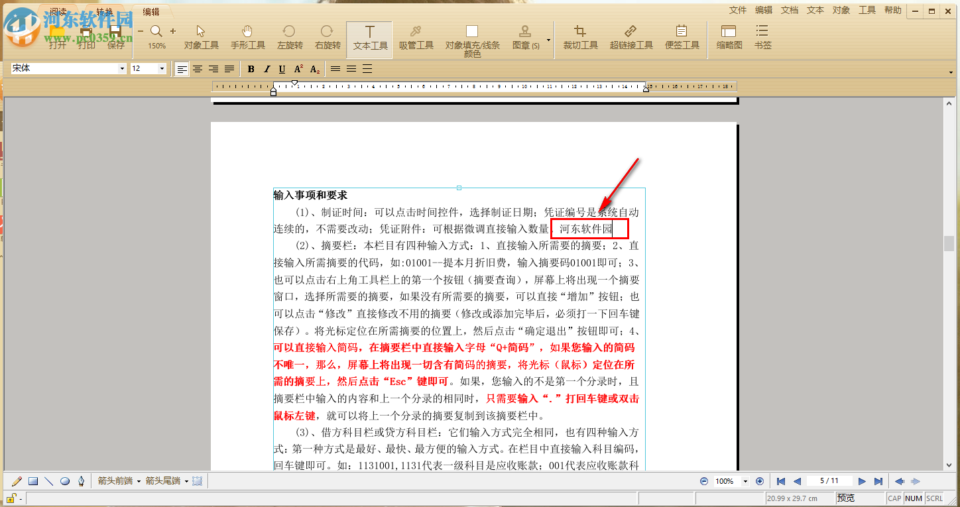Jump to next page with forward arrow
Screen dimensions: 960x507
click(862, 481)
